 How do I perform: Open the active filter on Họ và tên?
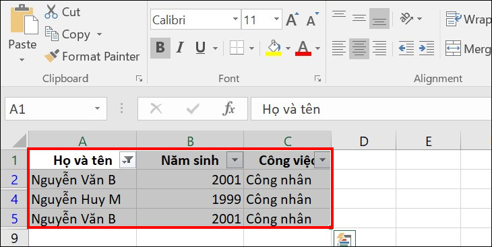pyautogui.click(x=127, y=160)
